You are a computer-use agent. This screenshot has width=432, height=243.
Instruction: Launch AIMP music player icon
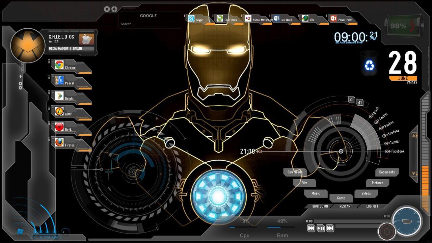(x=59, y=111)
